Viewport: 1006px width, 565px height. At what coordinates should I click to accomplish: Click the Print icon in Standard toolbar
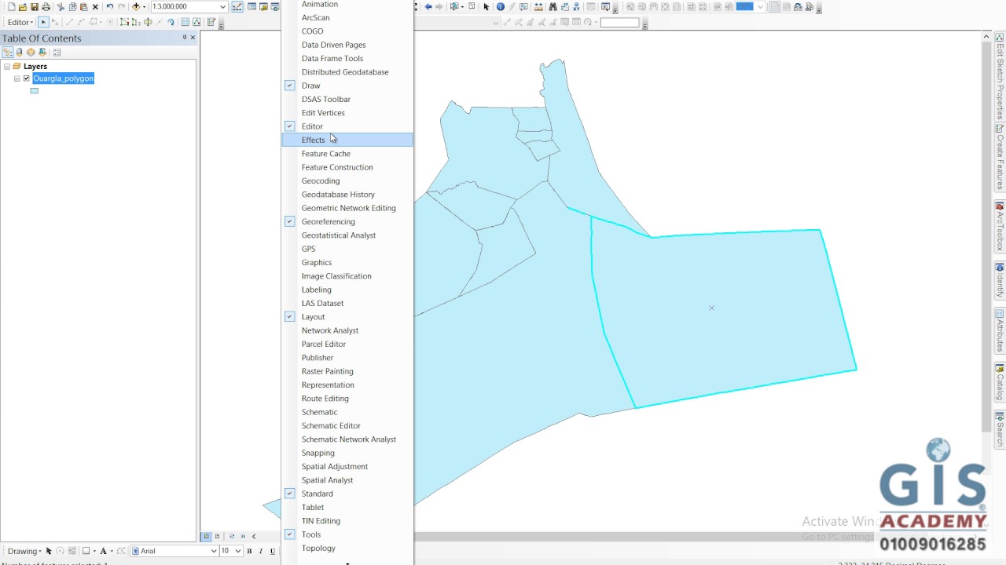click(46, 7)
